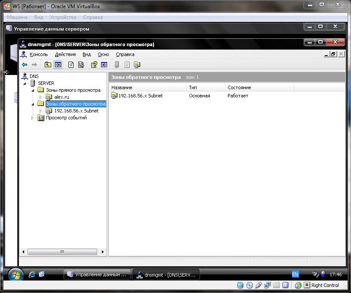Expand 192.168.56.x Subnet tree node
351x293 pixels.
(40, 111)
